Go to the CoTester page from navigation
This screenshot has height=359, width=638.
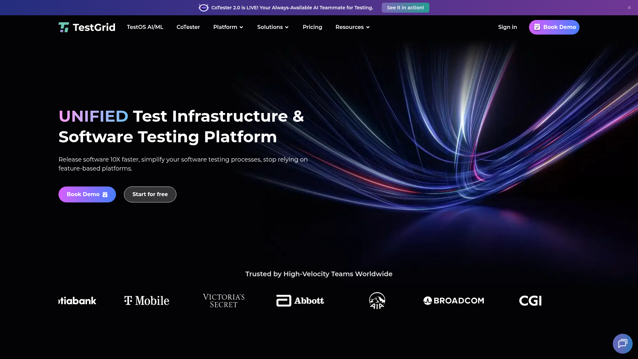pyautogui.click(x=188, y=27)
